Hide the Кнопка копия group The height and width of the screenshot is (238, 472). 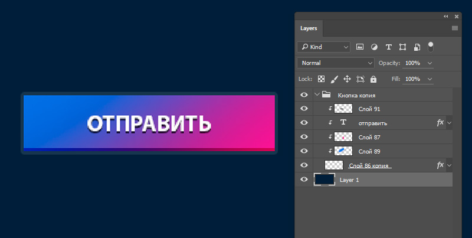304,95
